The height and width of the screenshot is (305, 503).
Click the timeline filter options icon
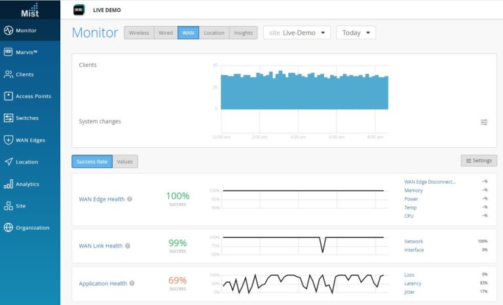click(x=484, y=122)
